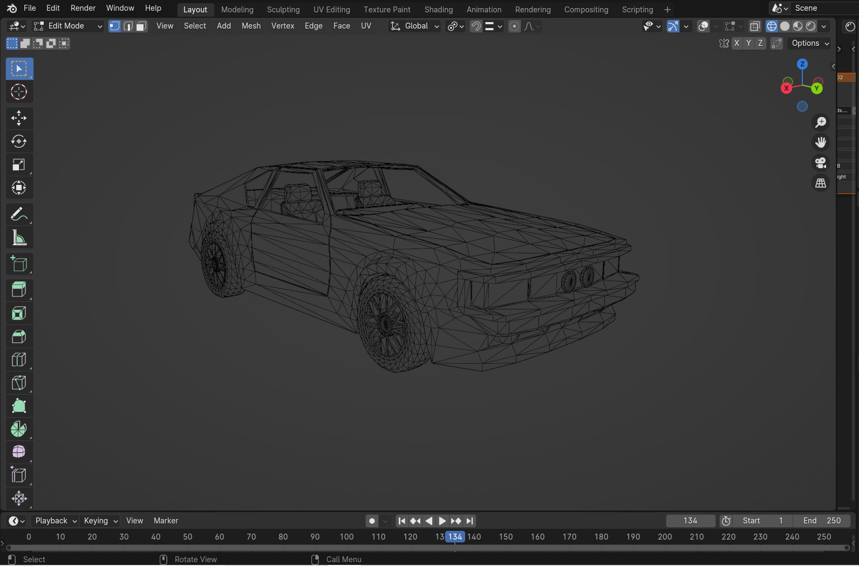Select the Inset Faces tool

19,313
